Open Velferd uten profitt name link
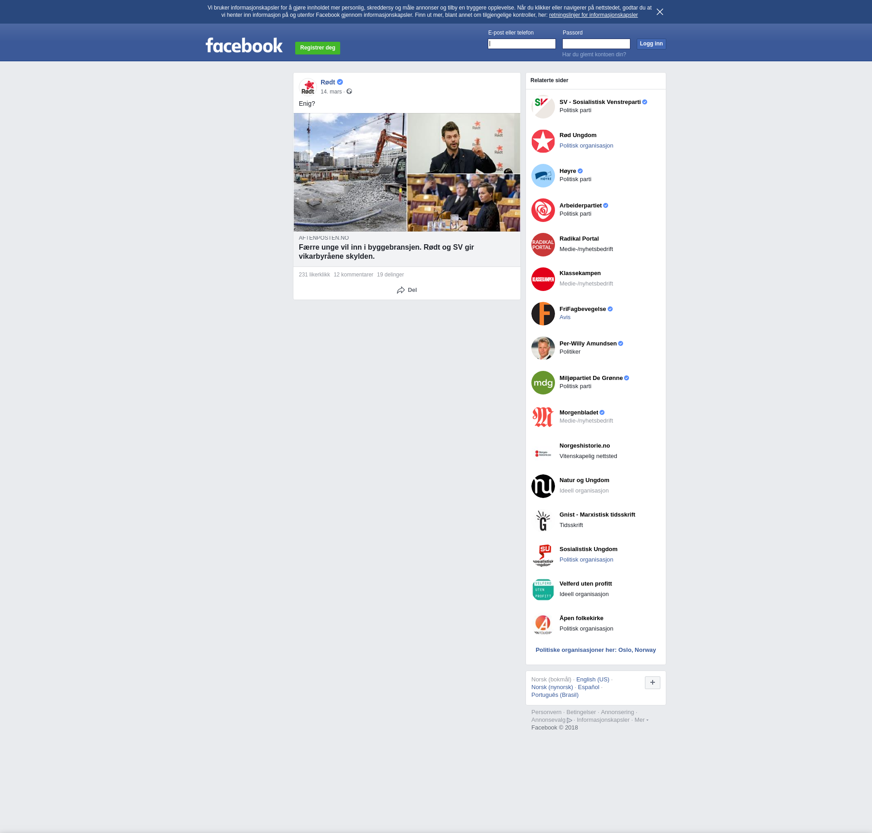This screenshot has height=833, width=872. click(585, 584)
